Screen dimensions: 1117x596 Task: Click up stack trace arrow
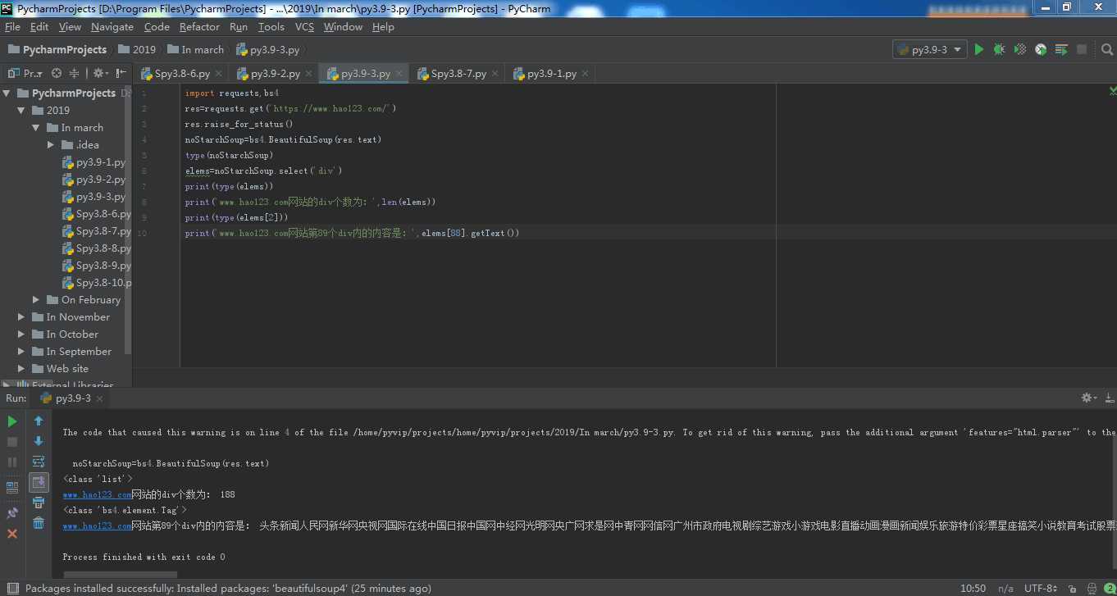pos(39,421)
